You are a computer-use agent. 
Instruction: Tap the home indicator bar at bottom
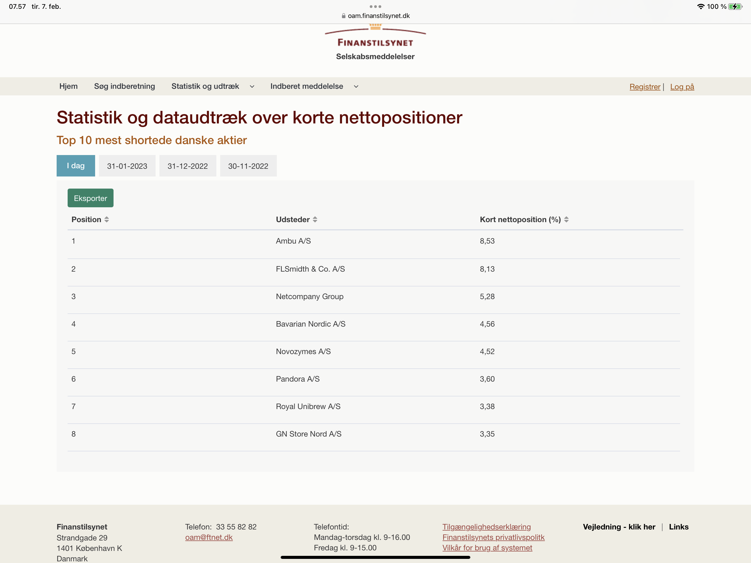[x=375, y=557]
